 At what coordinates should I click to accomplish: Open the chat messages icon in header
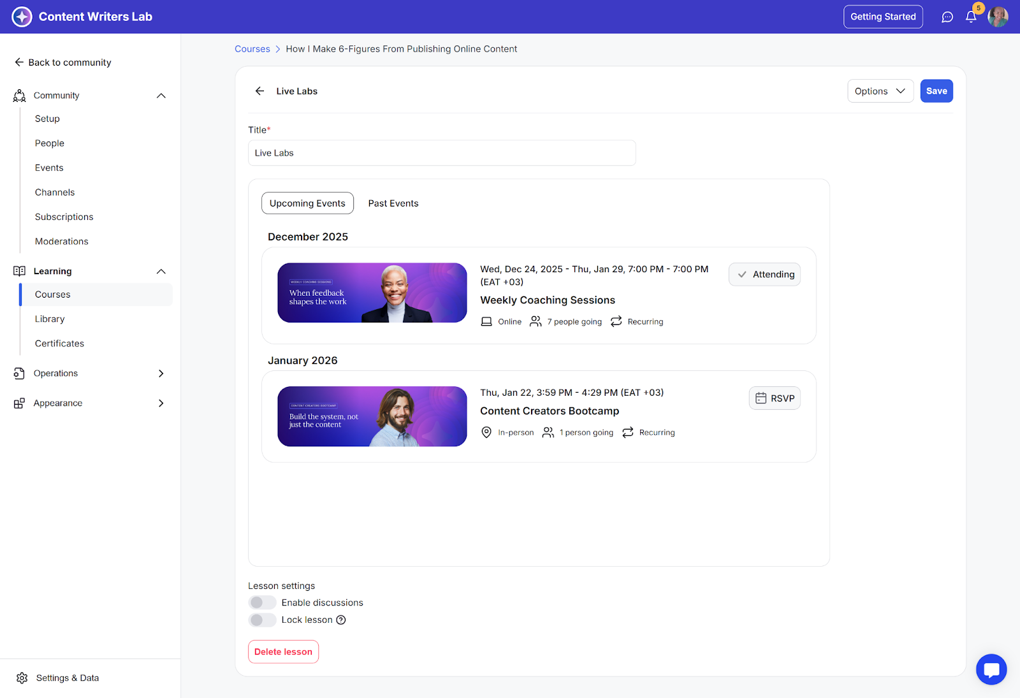[x=947, y=17]
